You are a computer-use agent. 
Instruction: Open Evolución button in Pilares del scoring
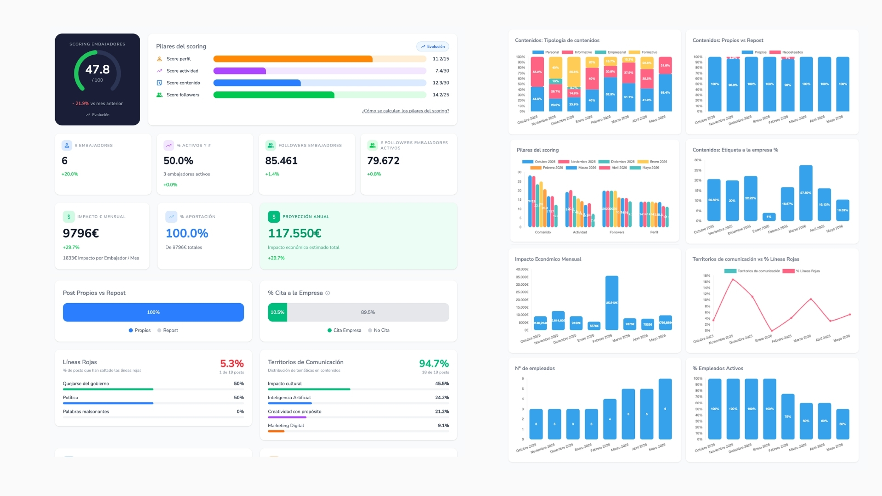click(x=433, y=46)
